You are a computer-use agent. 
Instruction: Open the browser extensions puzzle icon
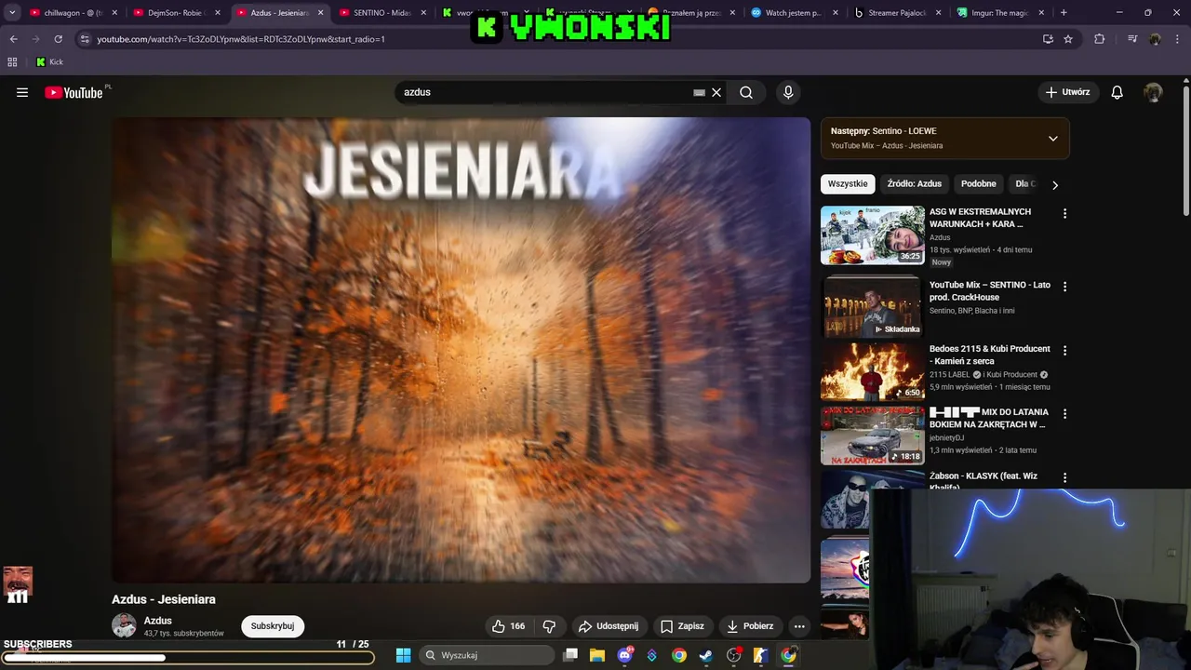coord(1100,39)
